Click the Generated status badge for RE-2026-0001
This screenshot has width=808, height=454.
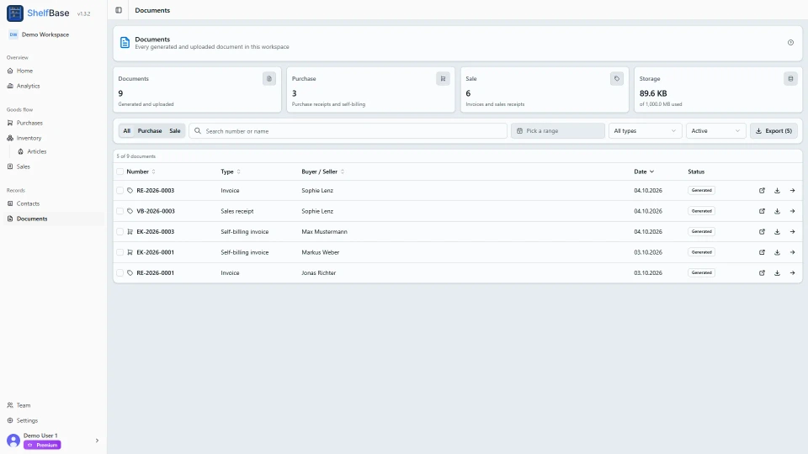(x=701, y=272)
